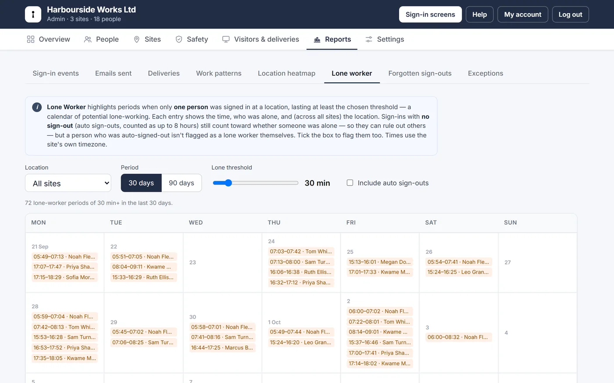Select the 90 days period option
The image size is (614, 383).
tap(182, 183)
